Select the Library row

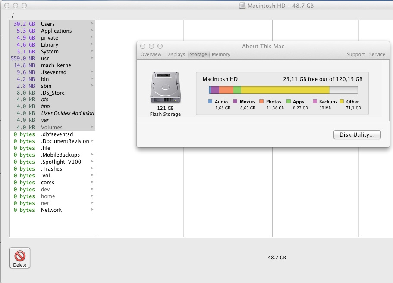point(53,44)
